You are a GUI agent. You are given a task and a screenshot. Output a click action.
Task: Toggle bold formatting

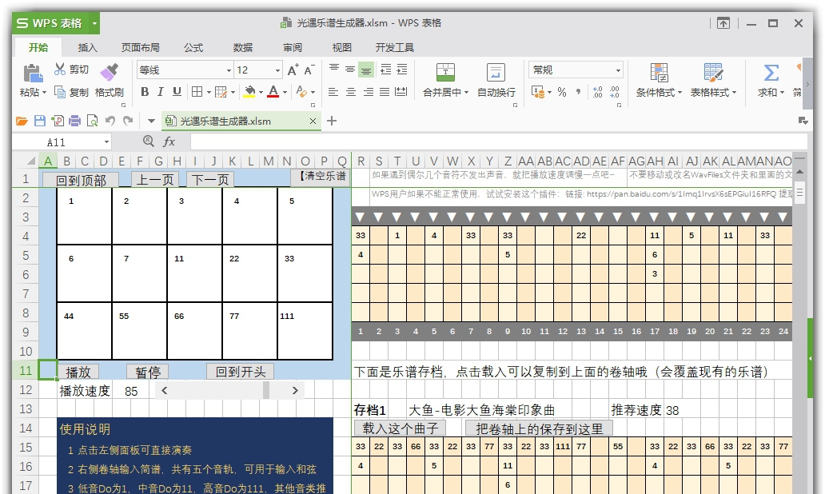(x=145, y=93)
